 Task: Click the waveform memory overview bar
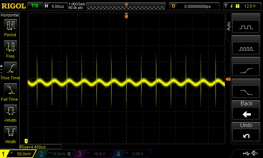[x=126, y=6]
